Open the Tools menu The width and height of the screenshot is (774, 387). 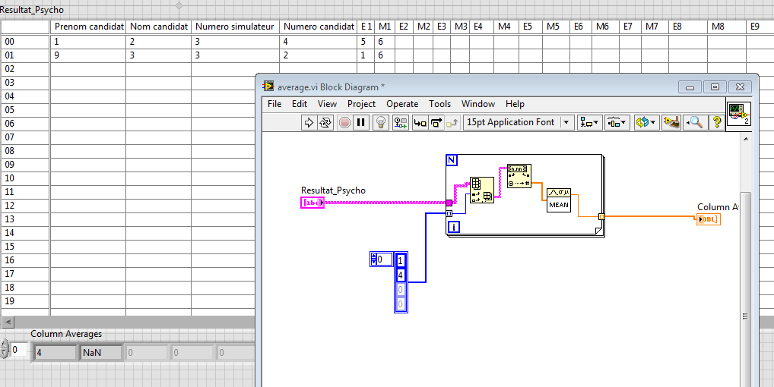(439, 104)
